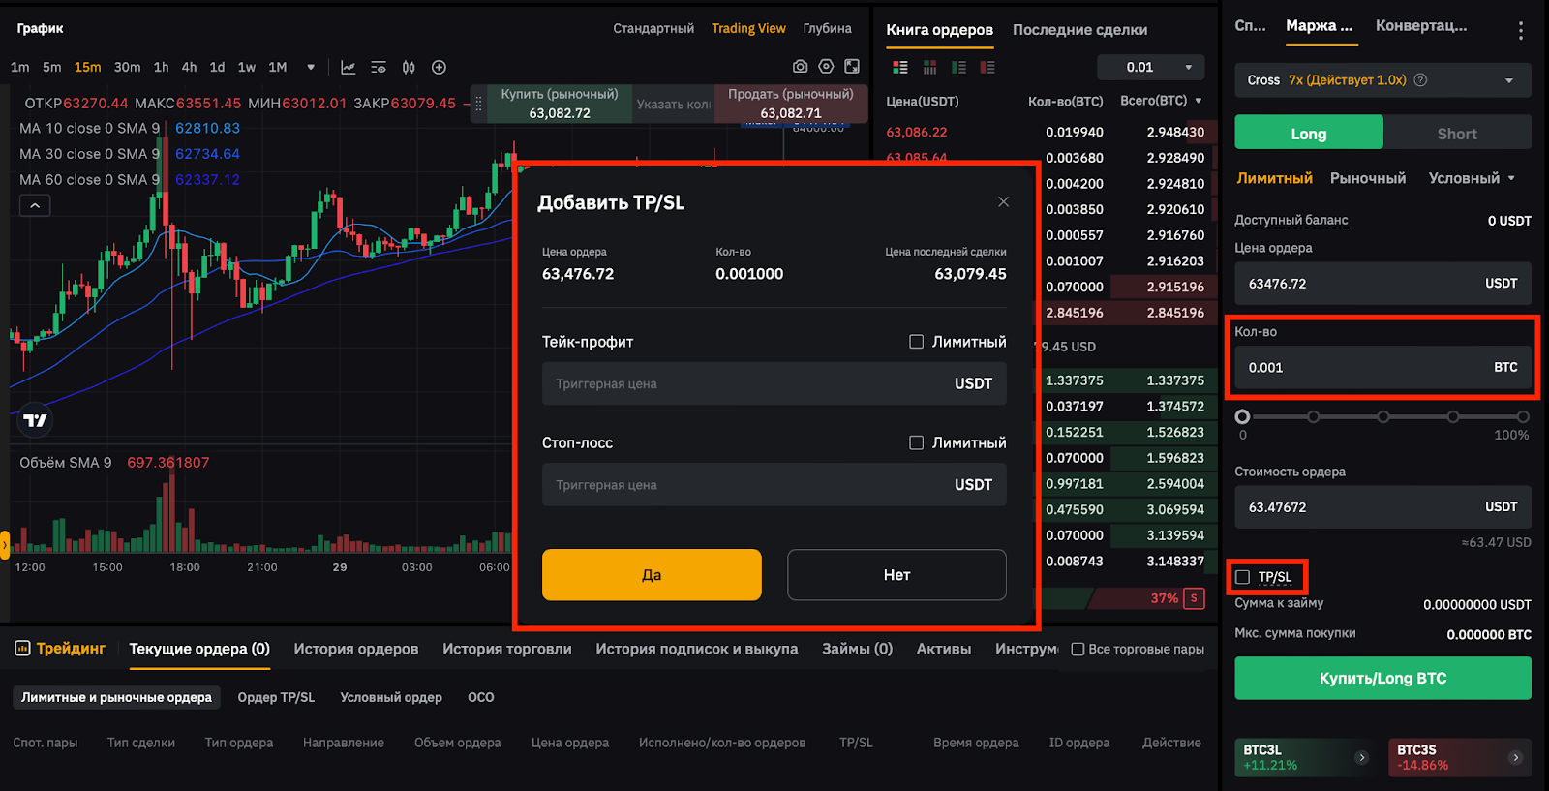Select the Trading View chart tab
Viewport: 1549px width, 791px height.
coord(748,28)
